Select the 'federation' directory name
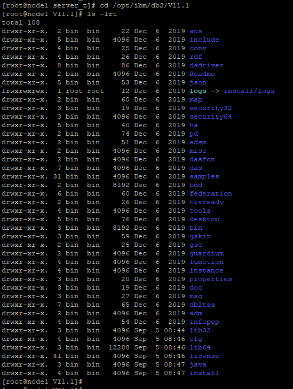Screen dimensions: 293x389 (210, 194)
